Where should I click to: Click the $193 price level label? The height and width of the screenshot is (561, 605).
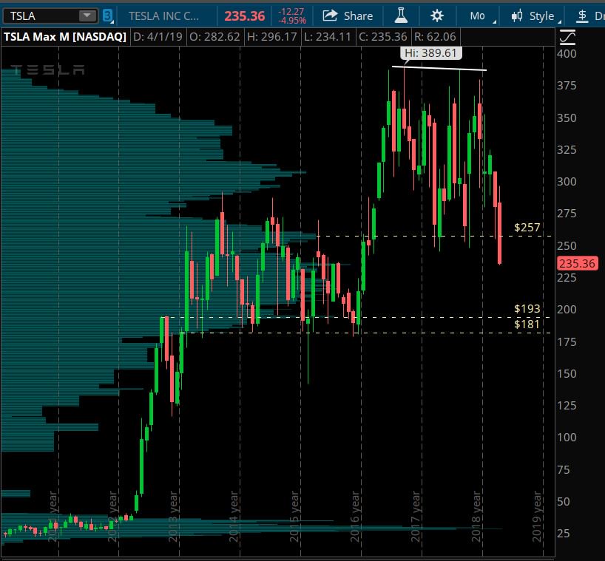pos(527,308)
